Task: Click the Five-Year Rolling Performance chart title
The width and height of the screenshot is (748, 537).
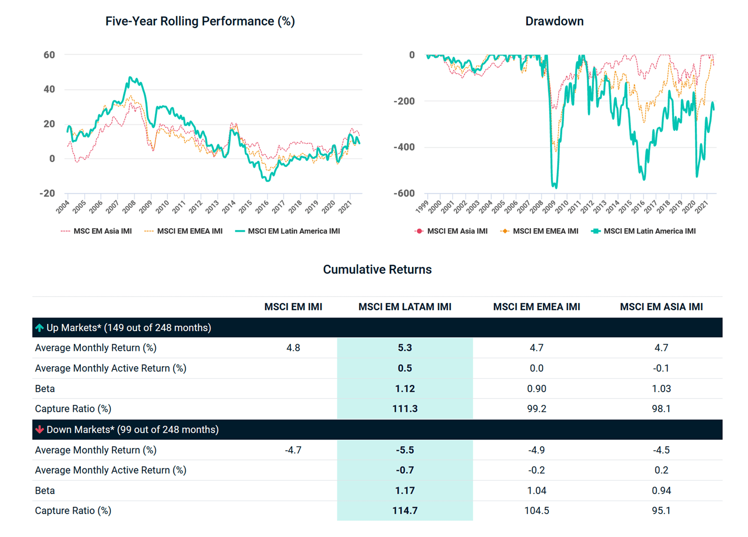Action: click(200, 21)
